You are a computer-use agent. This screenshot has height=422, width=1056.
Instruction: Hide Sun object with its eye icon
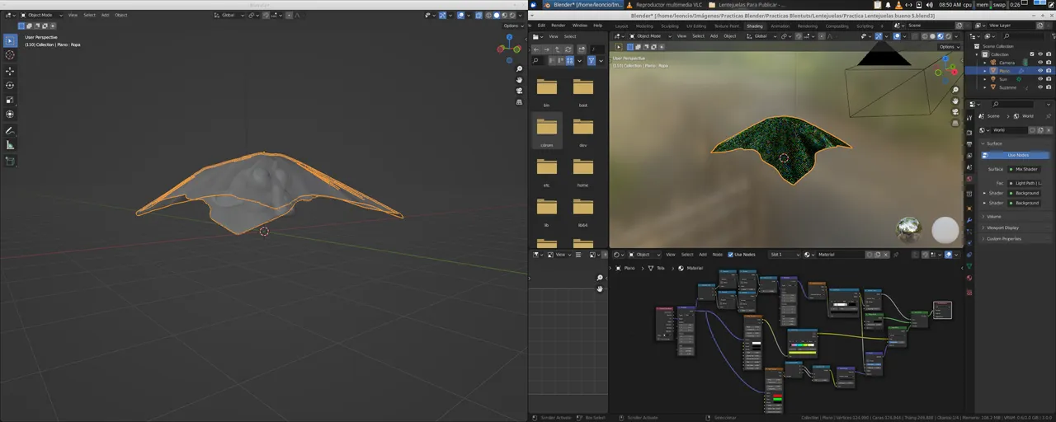point(1040,79)
